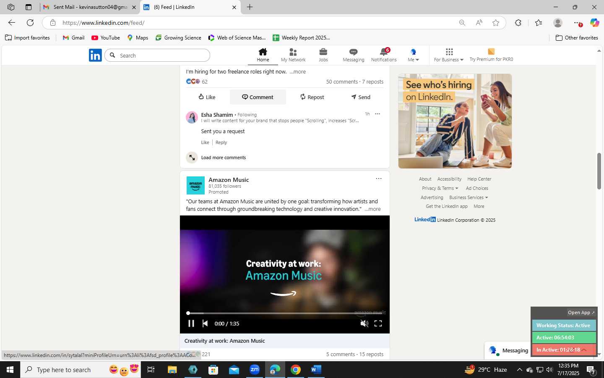Open Gmail bookmark in favorites bar

coord(73,38)
